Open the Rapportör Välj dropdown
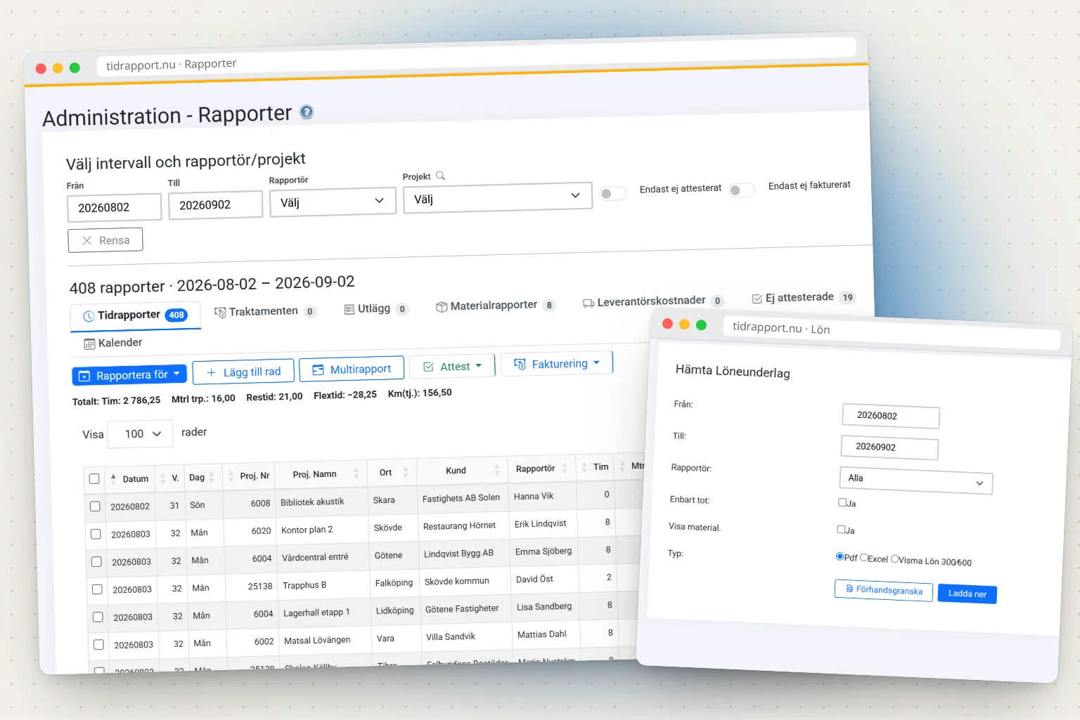1080x720 pixels. (x=333, y=202)
